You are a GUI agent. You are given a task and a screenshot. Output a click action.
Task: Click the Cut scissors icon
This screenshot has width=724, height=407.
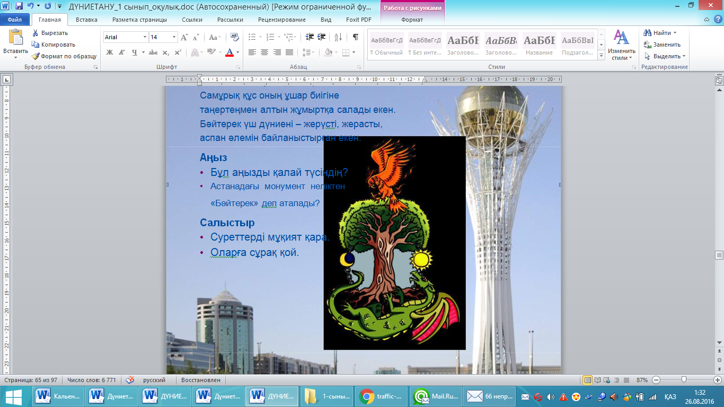(36, 33)
